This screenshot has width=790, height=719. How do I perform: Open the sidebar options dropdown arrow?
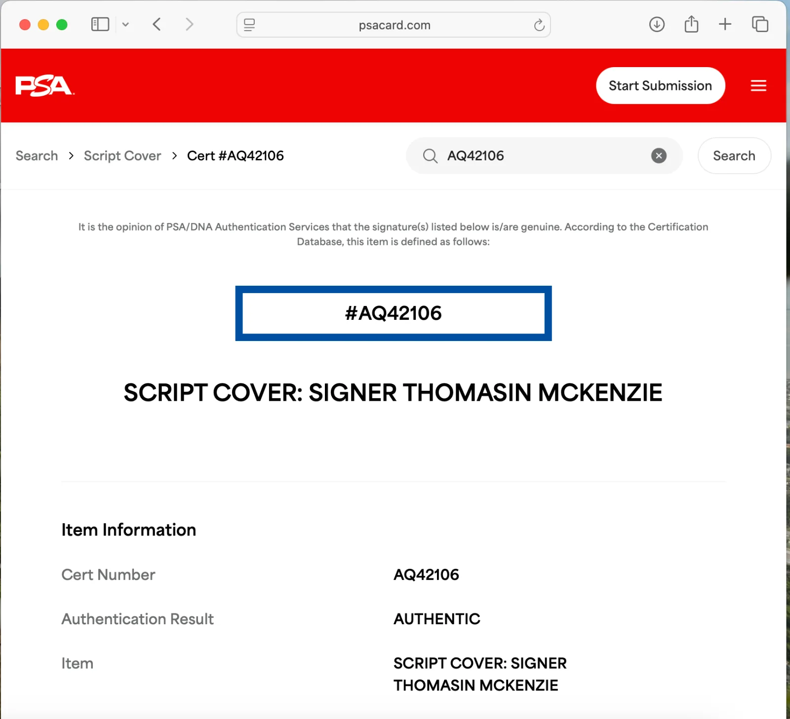(125, 24)
